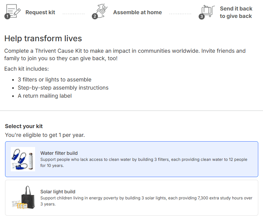Click the water filter kit product image

(x=23, y=159)
